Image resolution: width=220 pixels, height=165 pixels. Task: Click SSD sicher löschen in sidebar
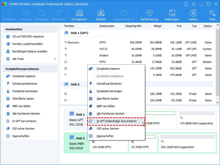pyautogui.click(x=23, y=129)
